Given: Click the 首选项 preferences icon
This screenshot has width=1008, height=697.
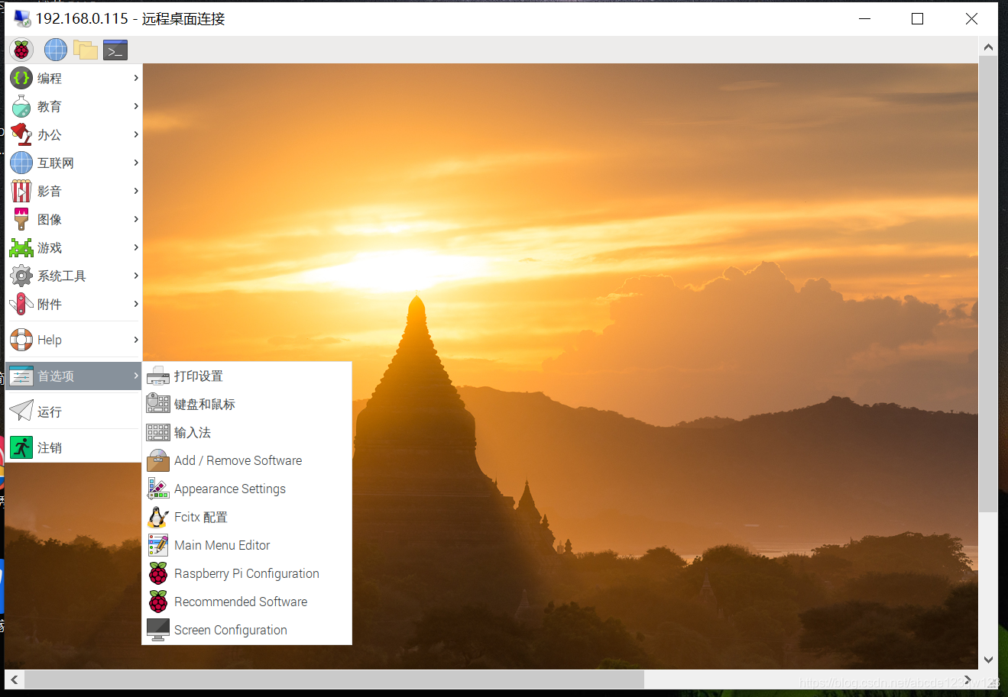Looking at the screenshot, I should click(21, 376).
